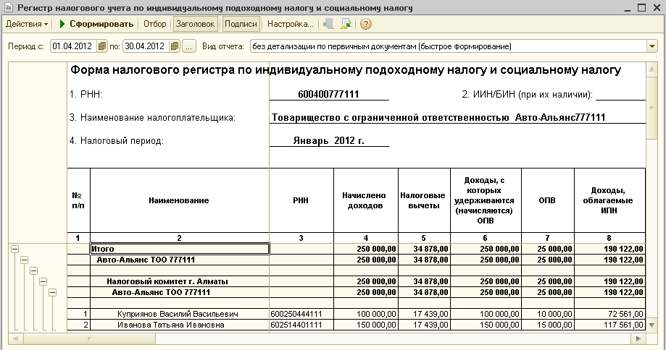
Task: Click the help question mark icon
Action: point(366,24)
